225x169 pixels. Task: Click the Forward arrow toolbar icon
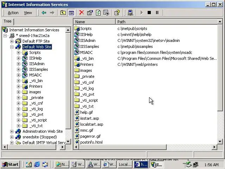(52, 13)
